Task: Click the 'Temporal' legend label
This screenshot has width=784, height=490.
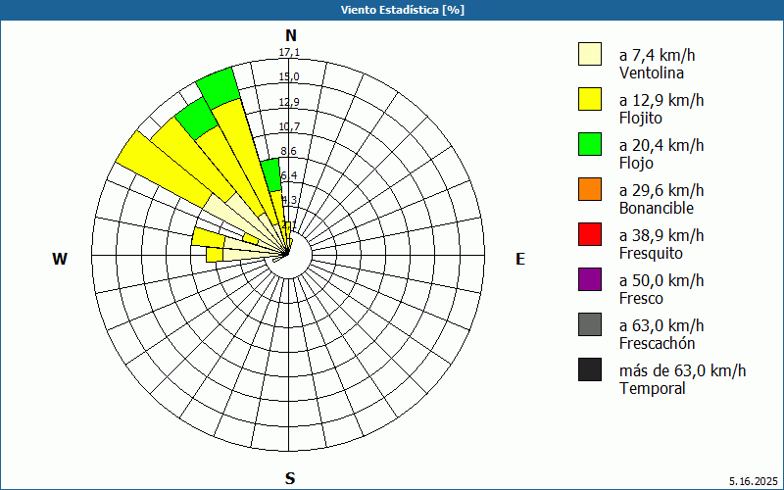Action: [653, 388]
